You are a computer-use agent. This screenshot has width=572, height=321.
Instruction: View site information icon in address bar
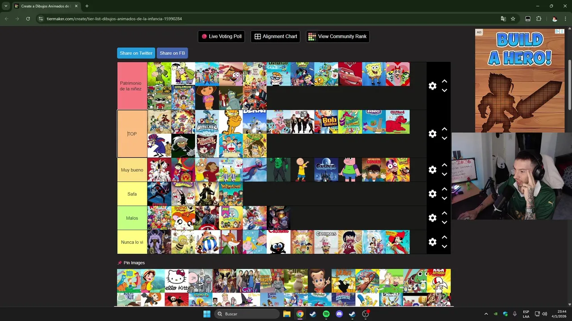pos(41,19)
